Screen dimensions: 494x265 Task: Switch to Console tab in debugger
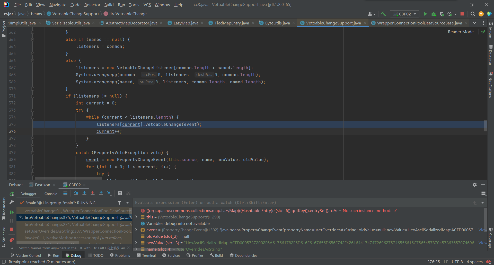point(51,194)
